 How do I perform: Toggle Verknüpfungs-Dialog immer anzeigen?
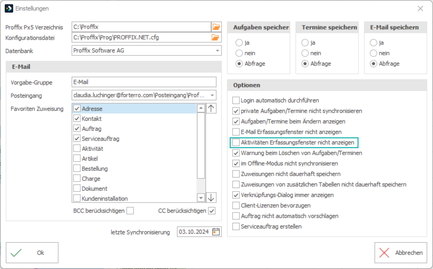point(236,195)
